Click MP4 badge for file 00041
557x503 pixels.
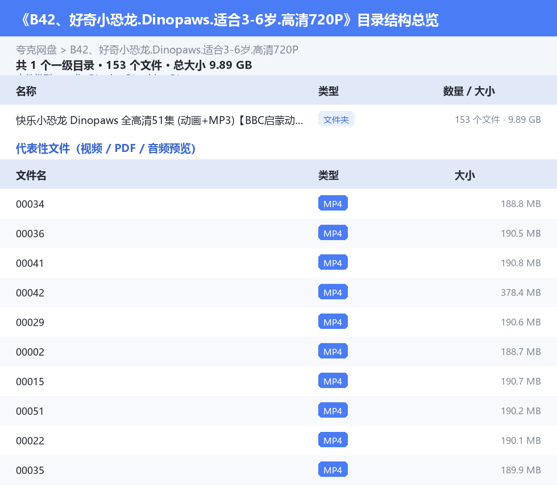click(333, 262)
